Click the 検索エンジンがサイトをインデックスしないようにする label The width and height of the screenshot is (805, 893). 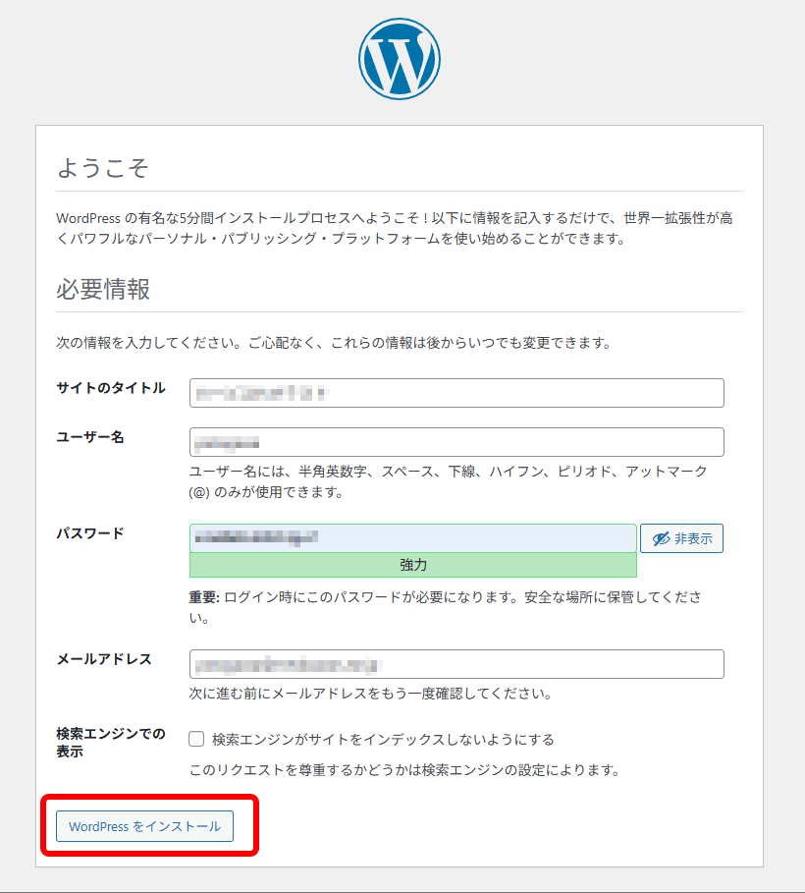(x=383, y=739)
